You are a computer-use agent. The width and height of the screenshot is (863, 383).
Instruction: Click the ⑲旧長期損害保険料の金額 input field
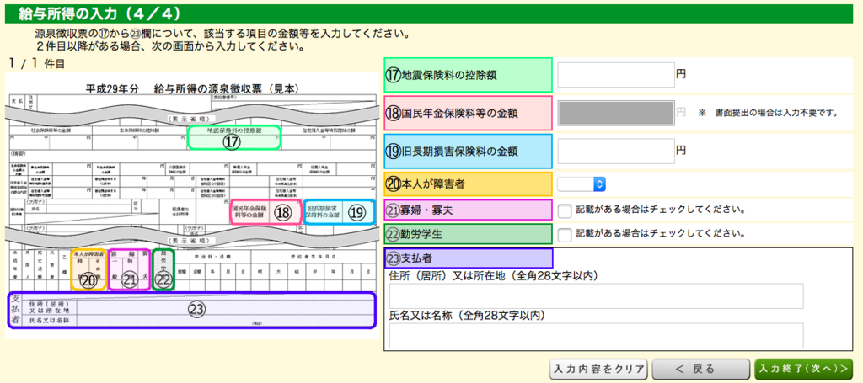point(616,152)
